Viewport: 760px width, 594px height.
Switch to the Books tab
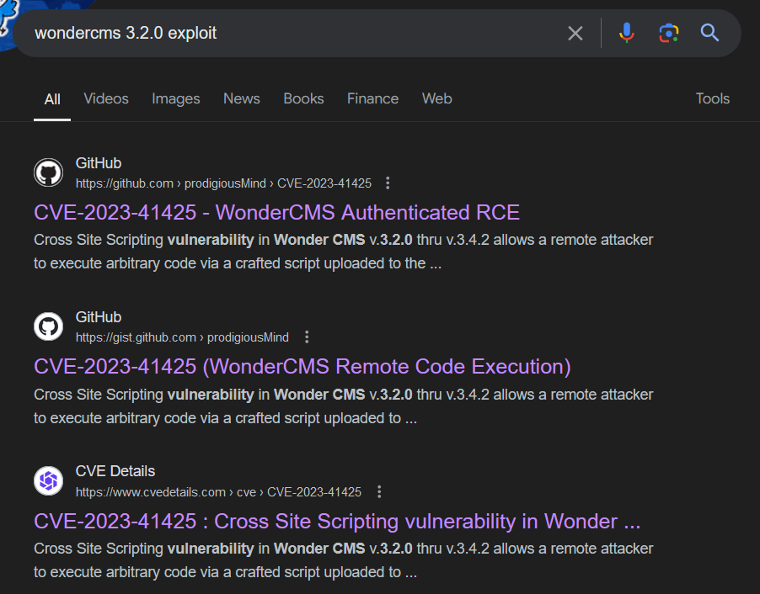coord(303,98)
